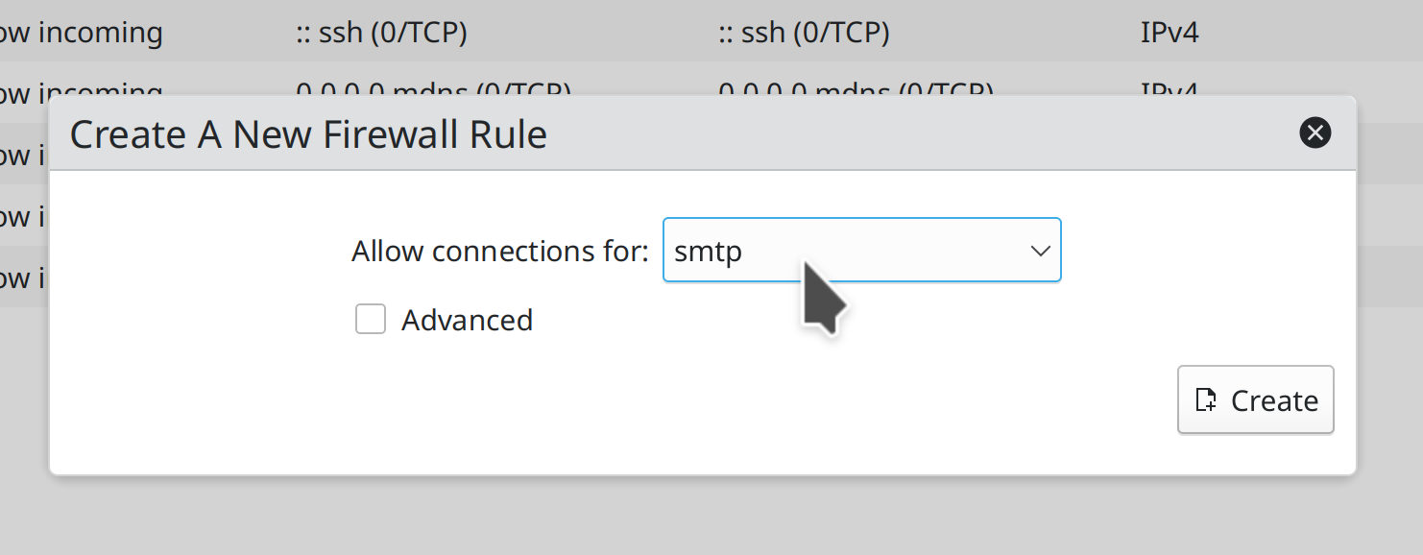Expand the list using the chevron arrow

1040,252
